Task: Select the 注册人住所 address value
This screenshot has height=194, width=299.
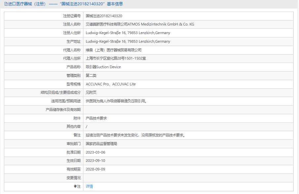Action: pos(128,33)
